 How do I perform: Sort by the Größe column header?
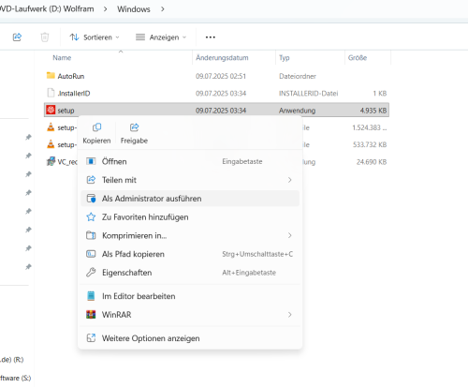click(x=358, y=58)
